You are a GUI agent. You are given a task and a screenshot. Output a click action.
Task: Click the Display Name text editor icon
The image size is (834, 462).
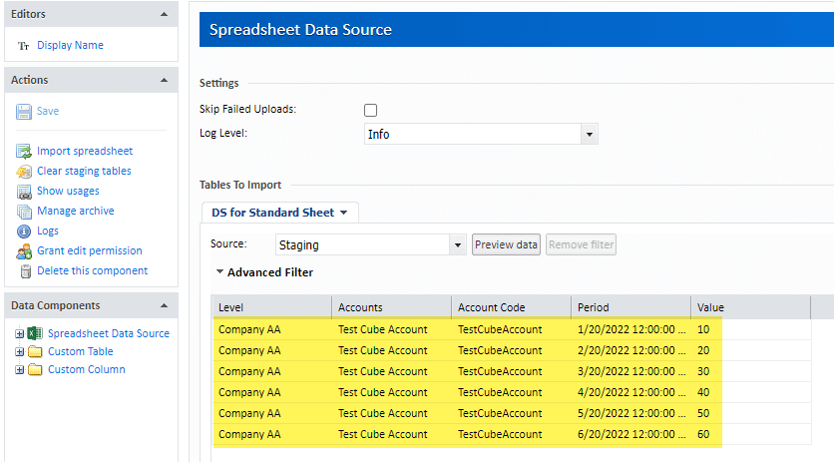(x=24, y=46)
